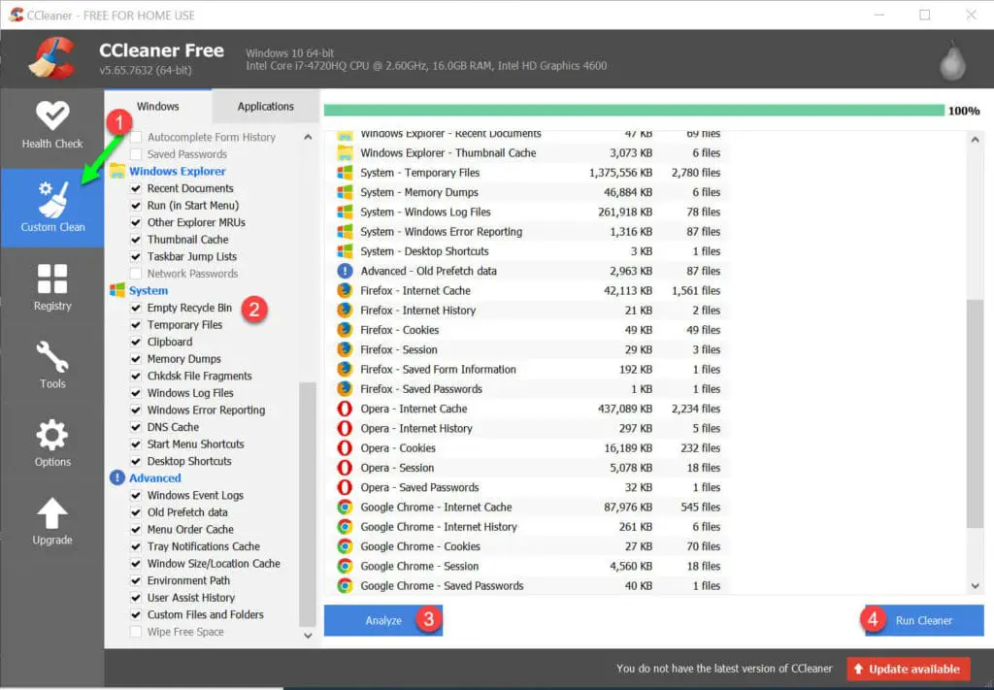
Task: Toggle the DNS Cache checkbox
Action: [x=137, y=427]
